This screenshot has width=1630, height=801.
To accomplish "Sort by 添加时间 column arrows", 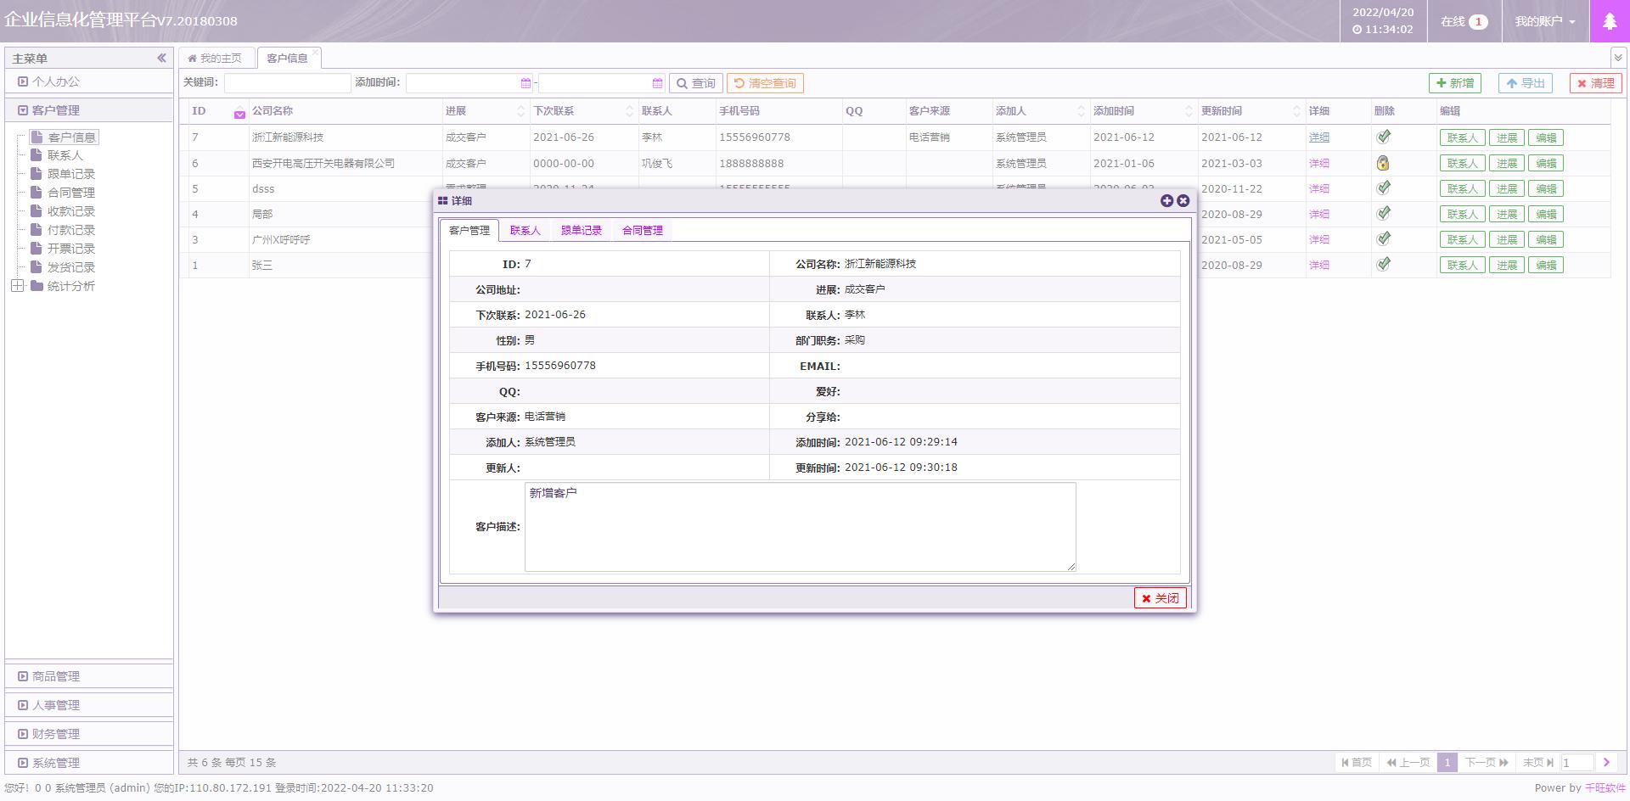I will click(1189, 111).
